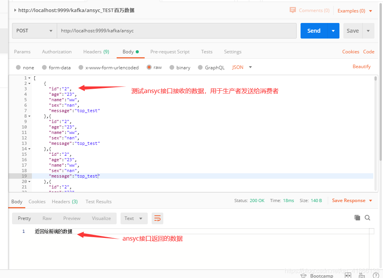
Task: Collapse code fold arrow on line 14
Action: click(x=29, y=149)
